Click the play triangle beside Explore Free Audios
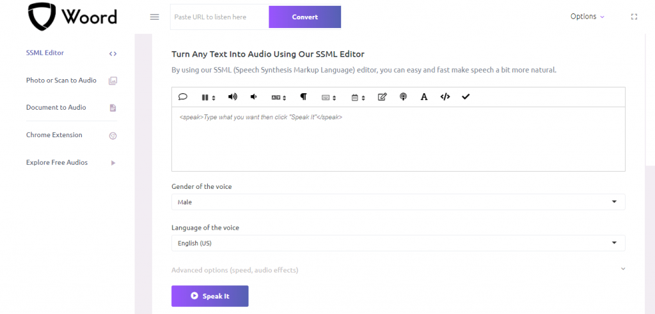The height and width of the screenshot is (314, 655). click(113, 163)
